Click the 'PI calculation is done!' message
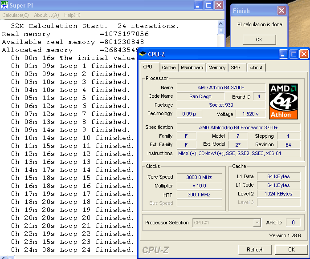The width and height of the screenshot is (310, 259). click(x=261, y=24)
